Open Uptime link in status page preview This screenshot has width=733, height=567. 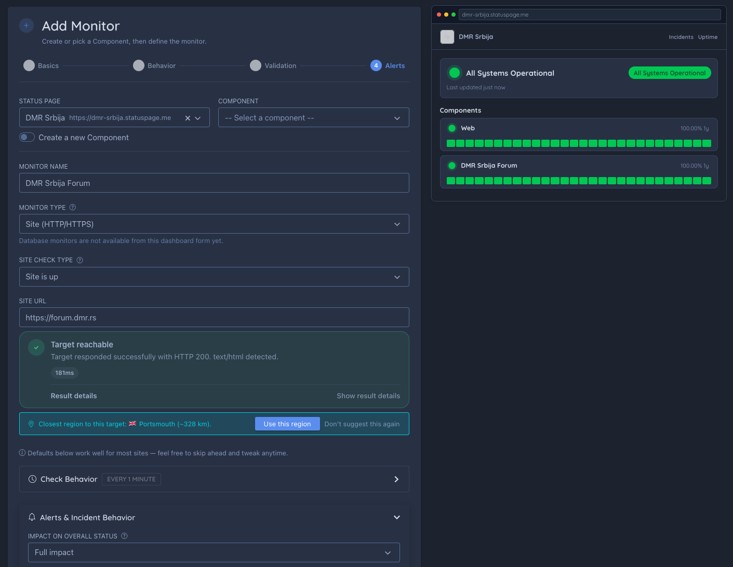708,37
